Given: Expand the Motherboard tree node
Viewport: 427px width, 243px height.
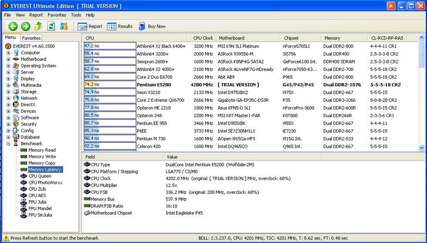Looking at the screenshot, I should (x=9, y=59).
